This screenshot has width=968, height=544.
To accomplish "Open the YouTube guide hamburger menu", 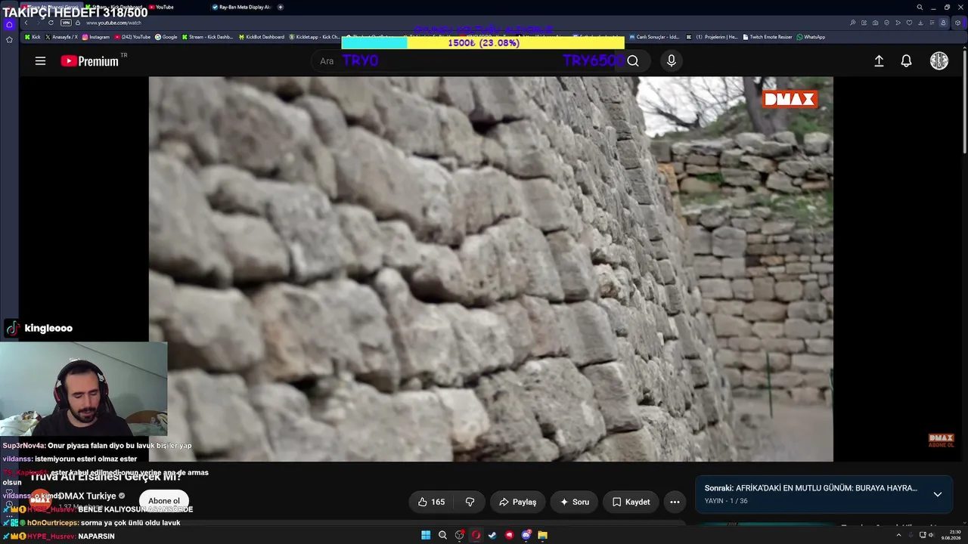I will coord(40,61).
